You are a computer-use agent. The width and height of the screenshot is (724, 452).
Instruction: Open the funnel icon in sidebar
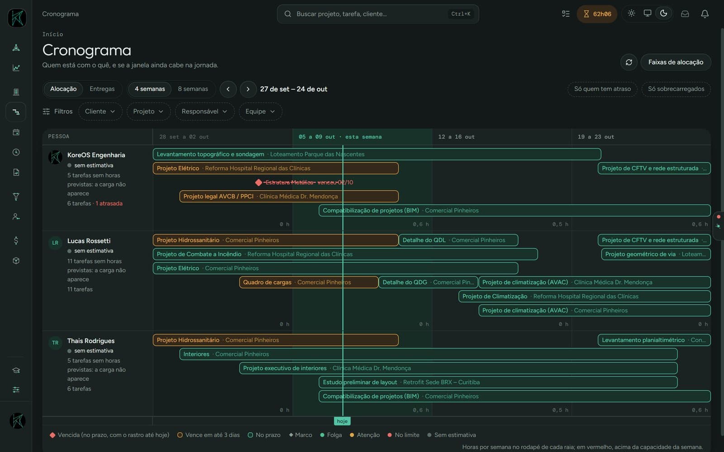coord(16,197)
